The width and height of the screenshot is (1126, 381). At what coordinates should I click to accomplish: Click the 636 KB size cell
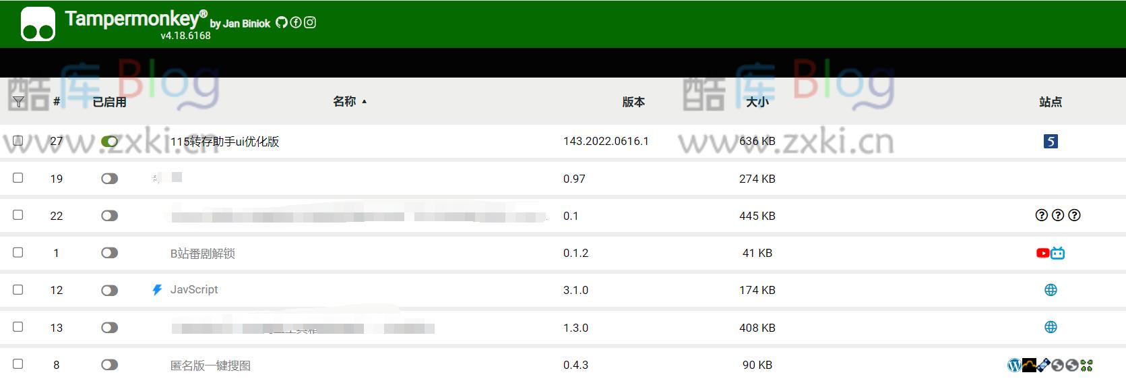(757, 141)
